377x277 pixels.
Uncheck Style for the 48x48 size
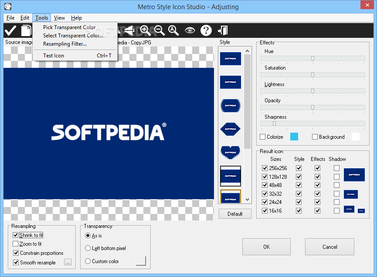pos(299,185)
